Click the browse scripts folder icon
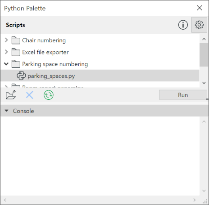The height and width of the screenshot is (205, 209). point(11,95)
